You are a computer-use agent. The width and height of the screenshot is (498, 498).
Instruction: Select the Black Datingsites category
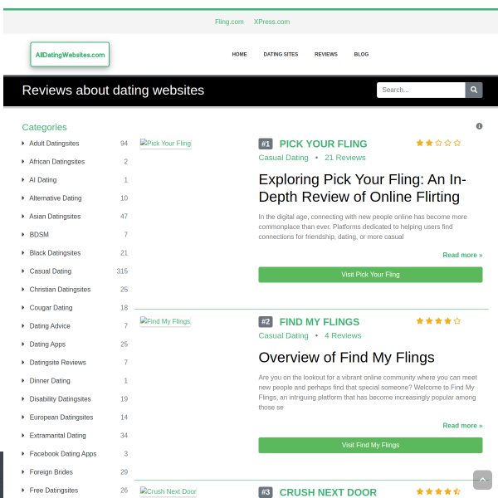pos(55,253)
